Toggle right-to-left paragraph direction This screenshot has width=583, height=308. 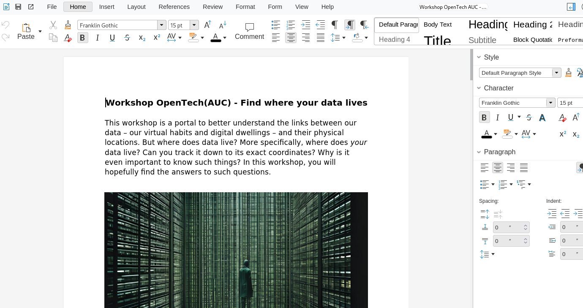pyautogui.click(x=365, y=25)
